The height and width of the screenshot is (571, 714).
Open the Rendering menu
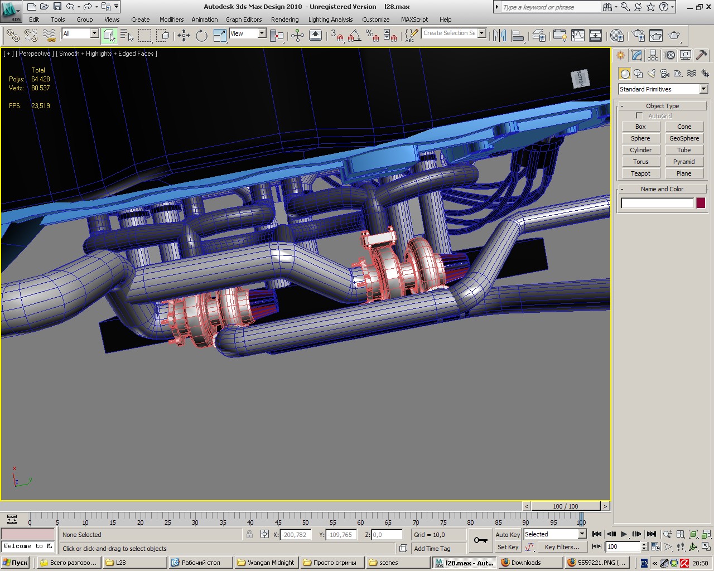click(x=284, y=20)
